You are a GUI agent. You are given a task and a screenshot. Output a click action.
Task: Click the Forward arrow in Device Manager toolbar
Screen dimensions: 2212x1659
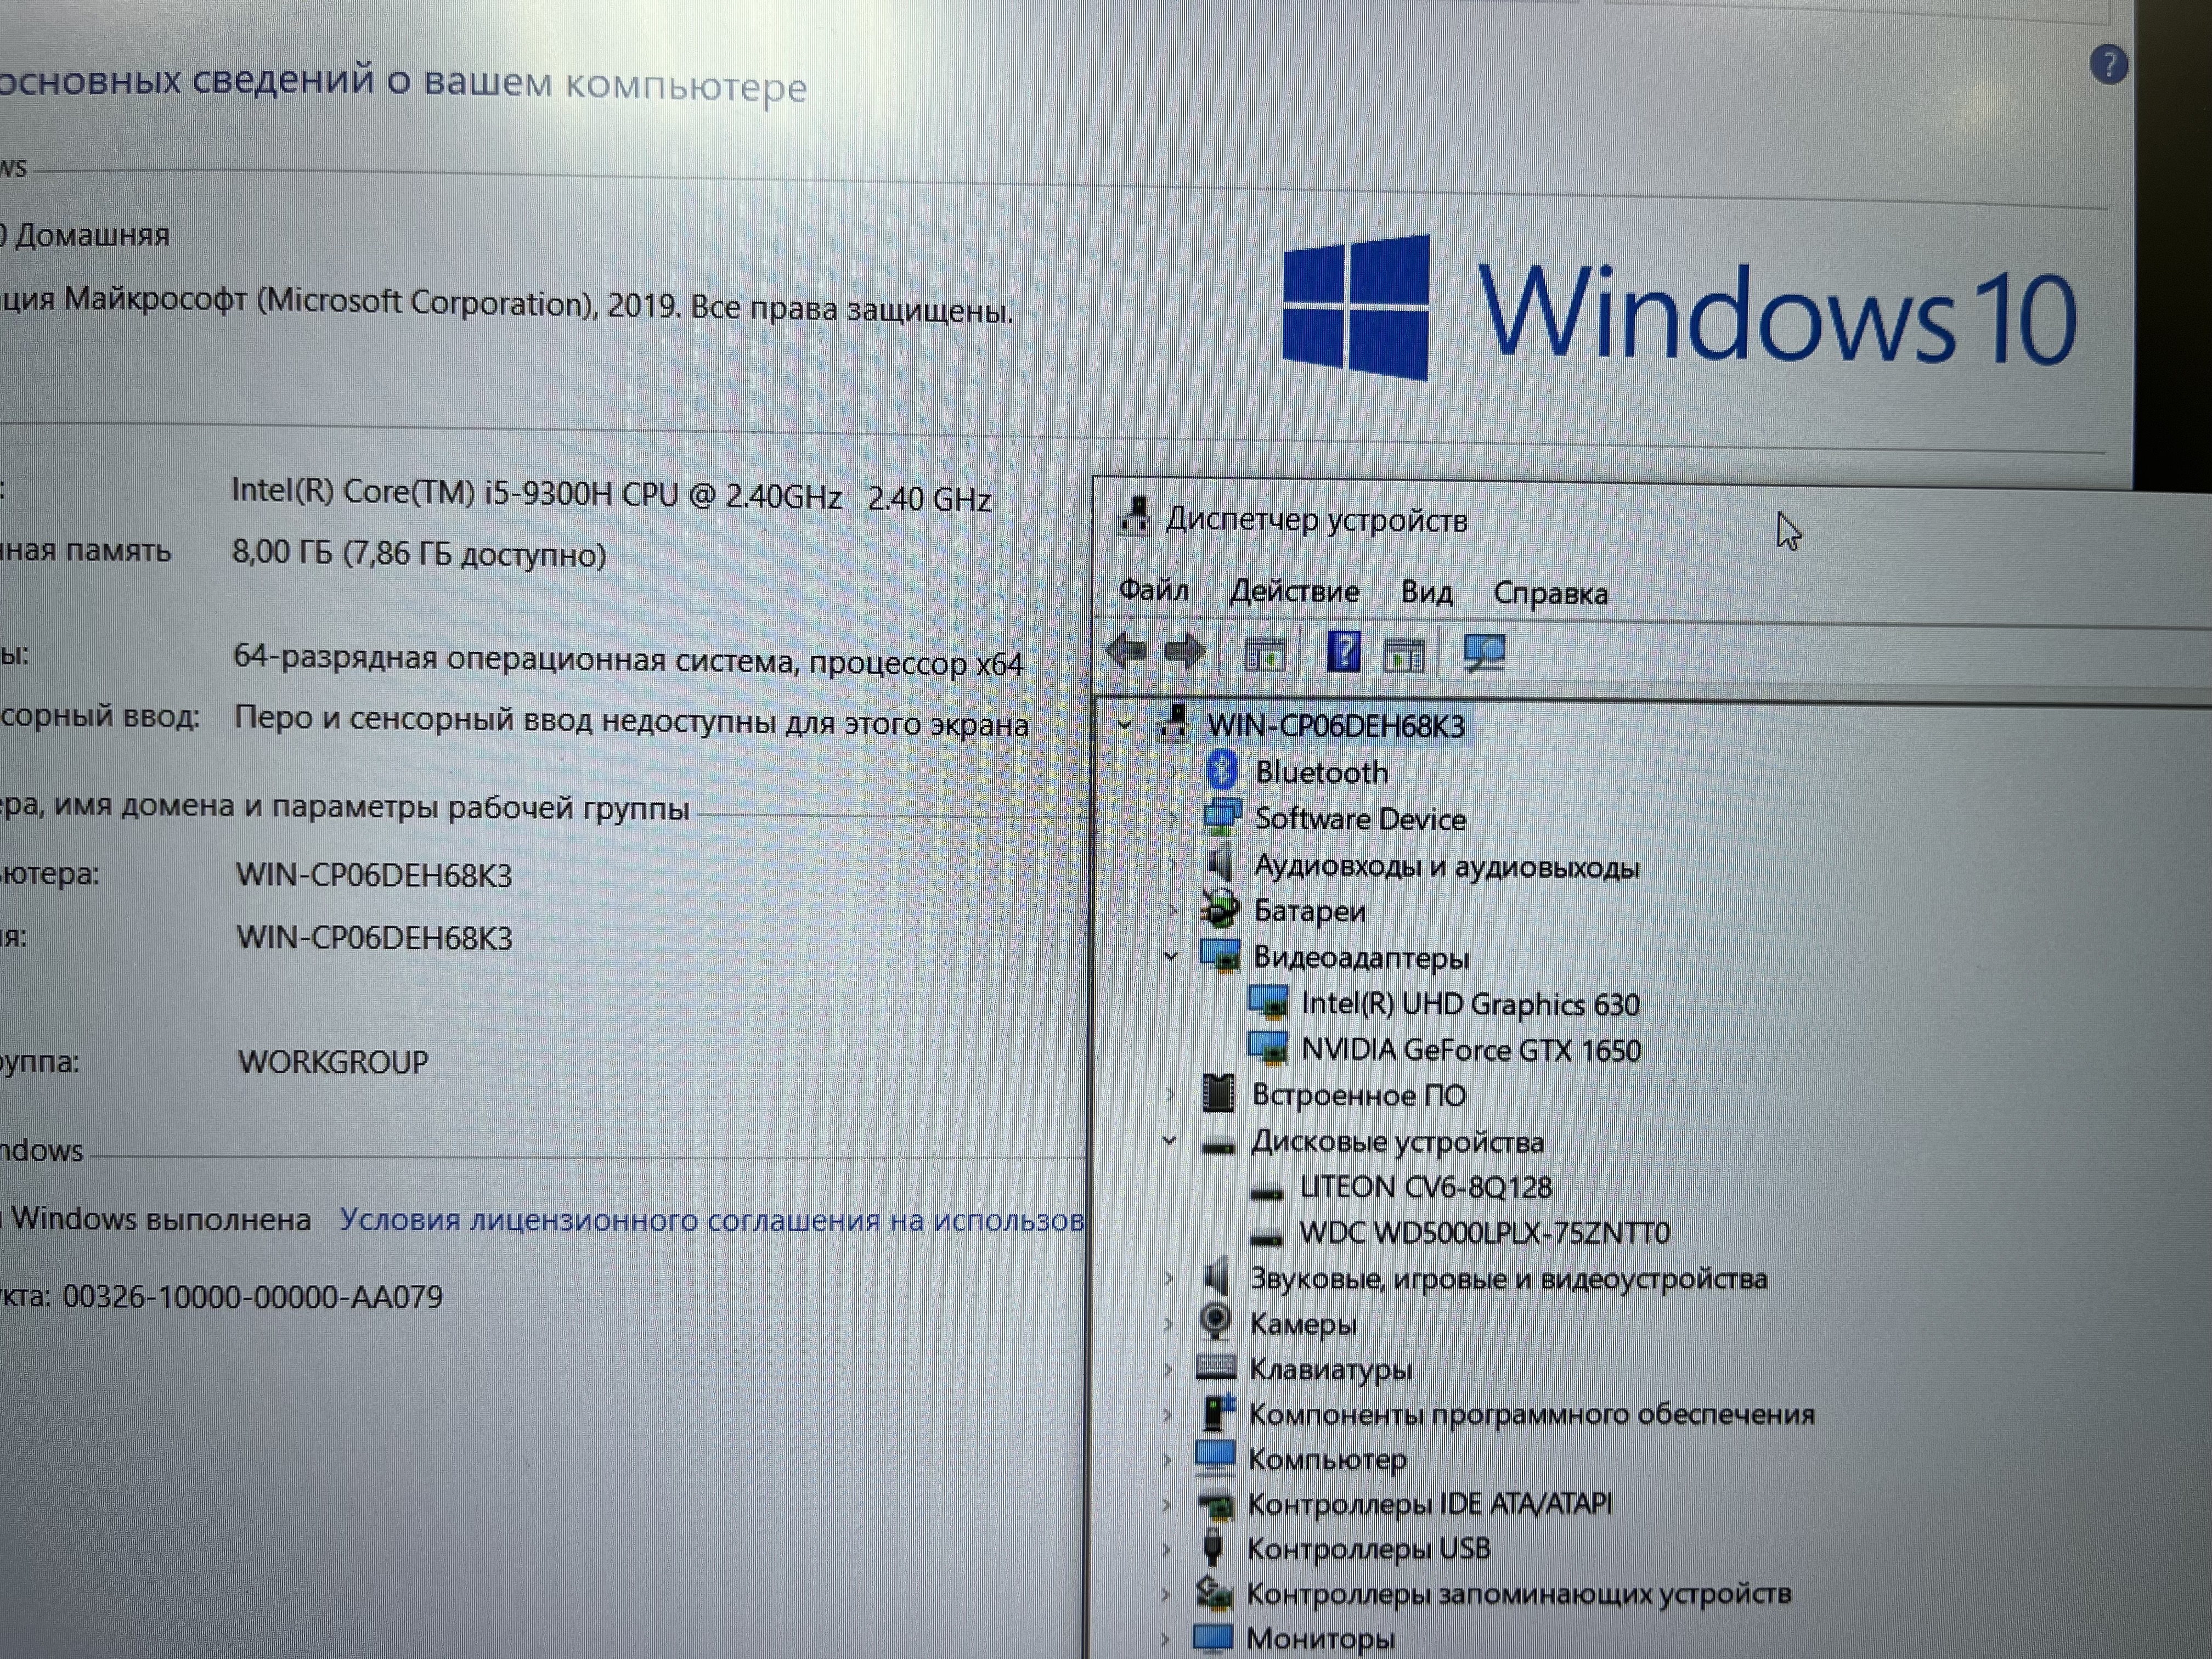pos(1184,653)
